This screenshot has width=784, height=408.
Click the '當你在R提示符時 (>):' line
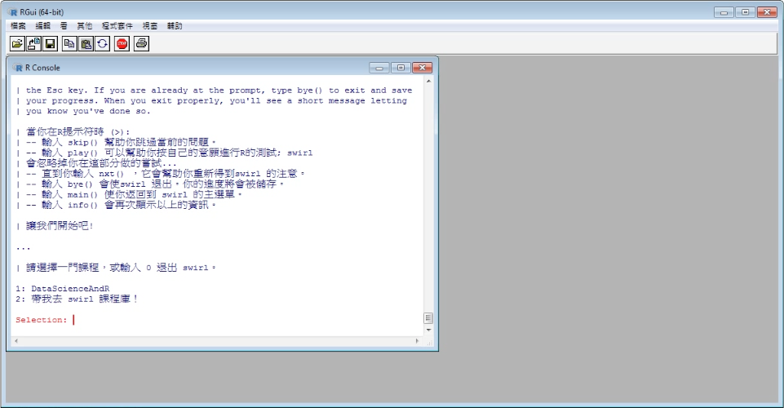tap(73, 132)
